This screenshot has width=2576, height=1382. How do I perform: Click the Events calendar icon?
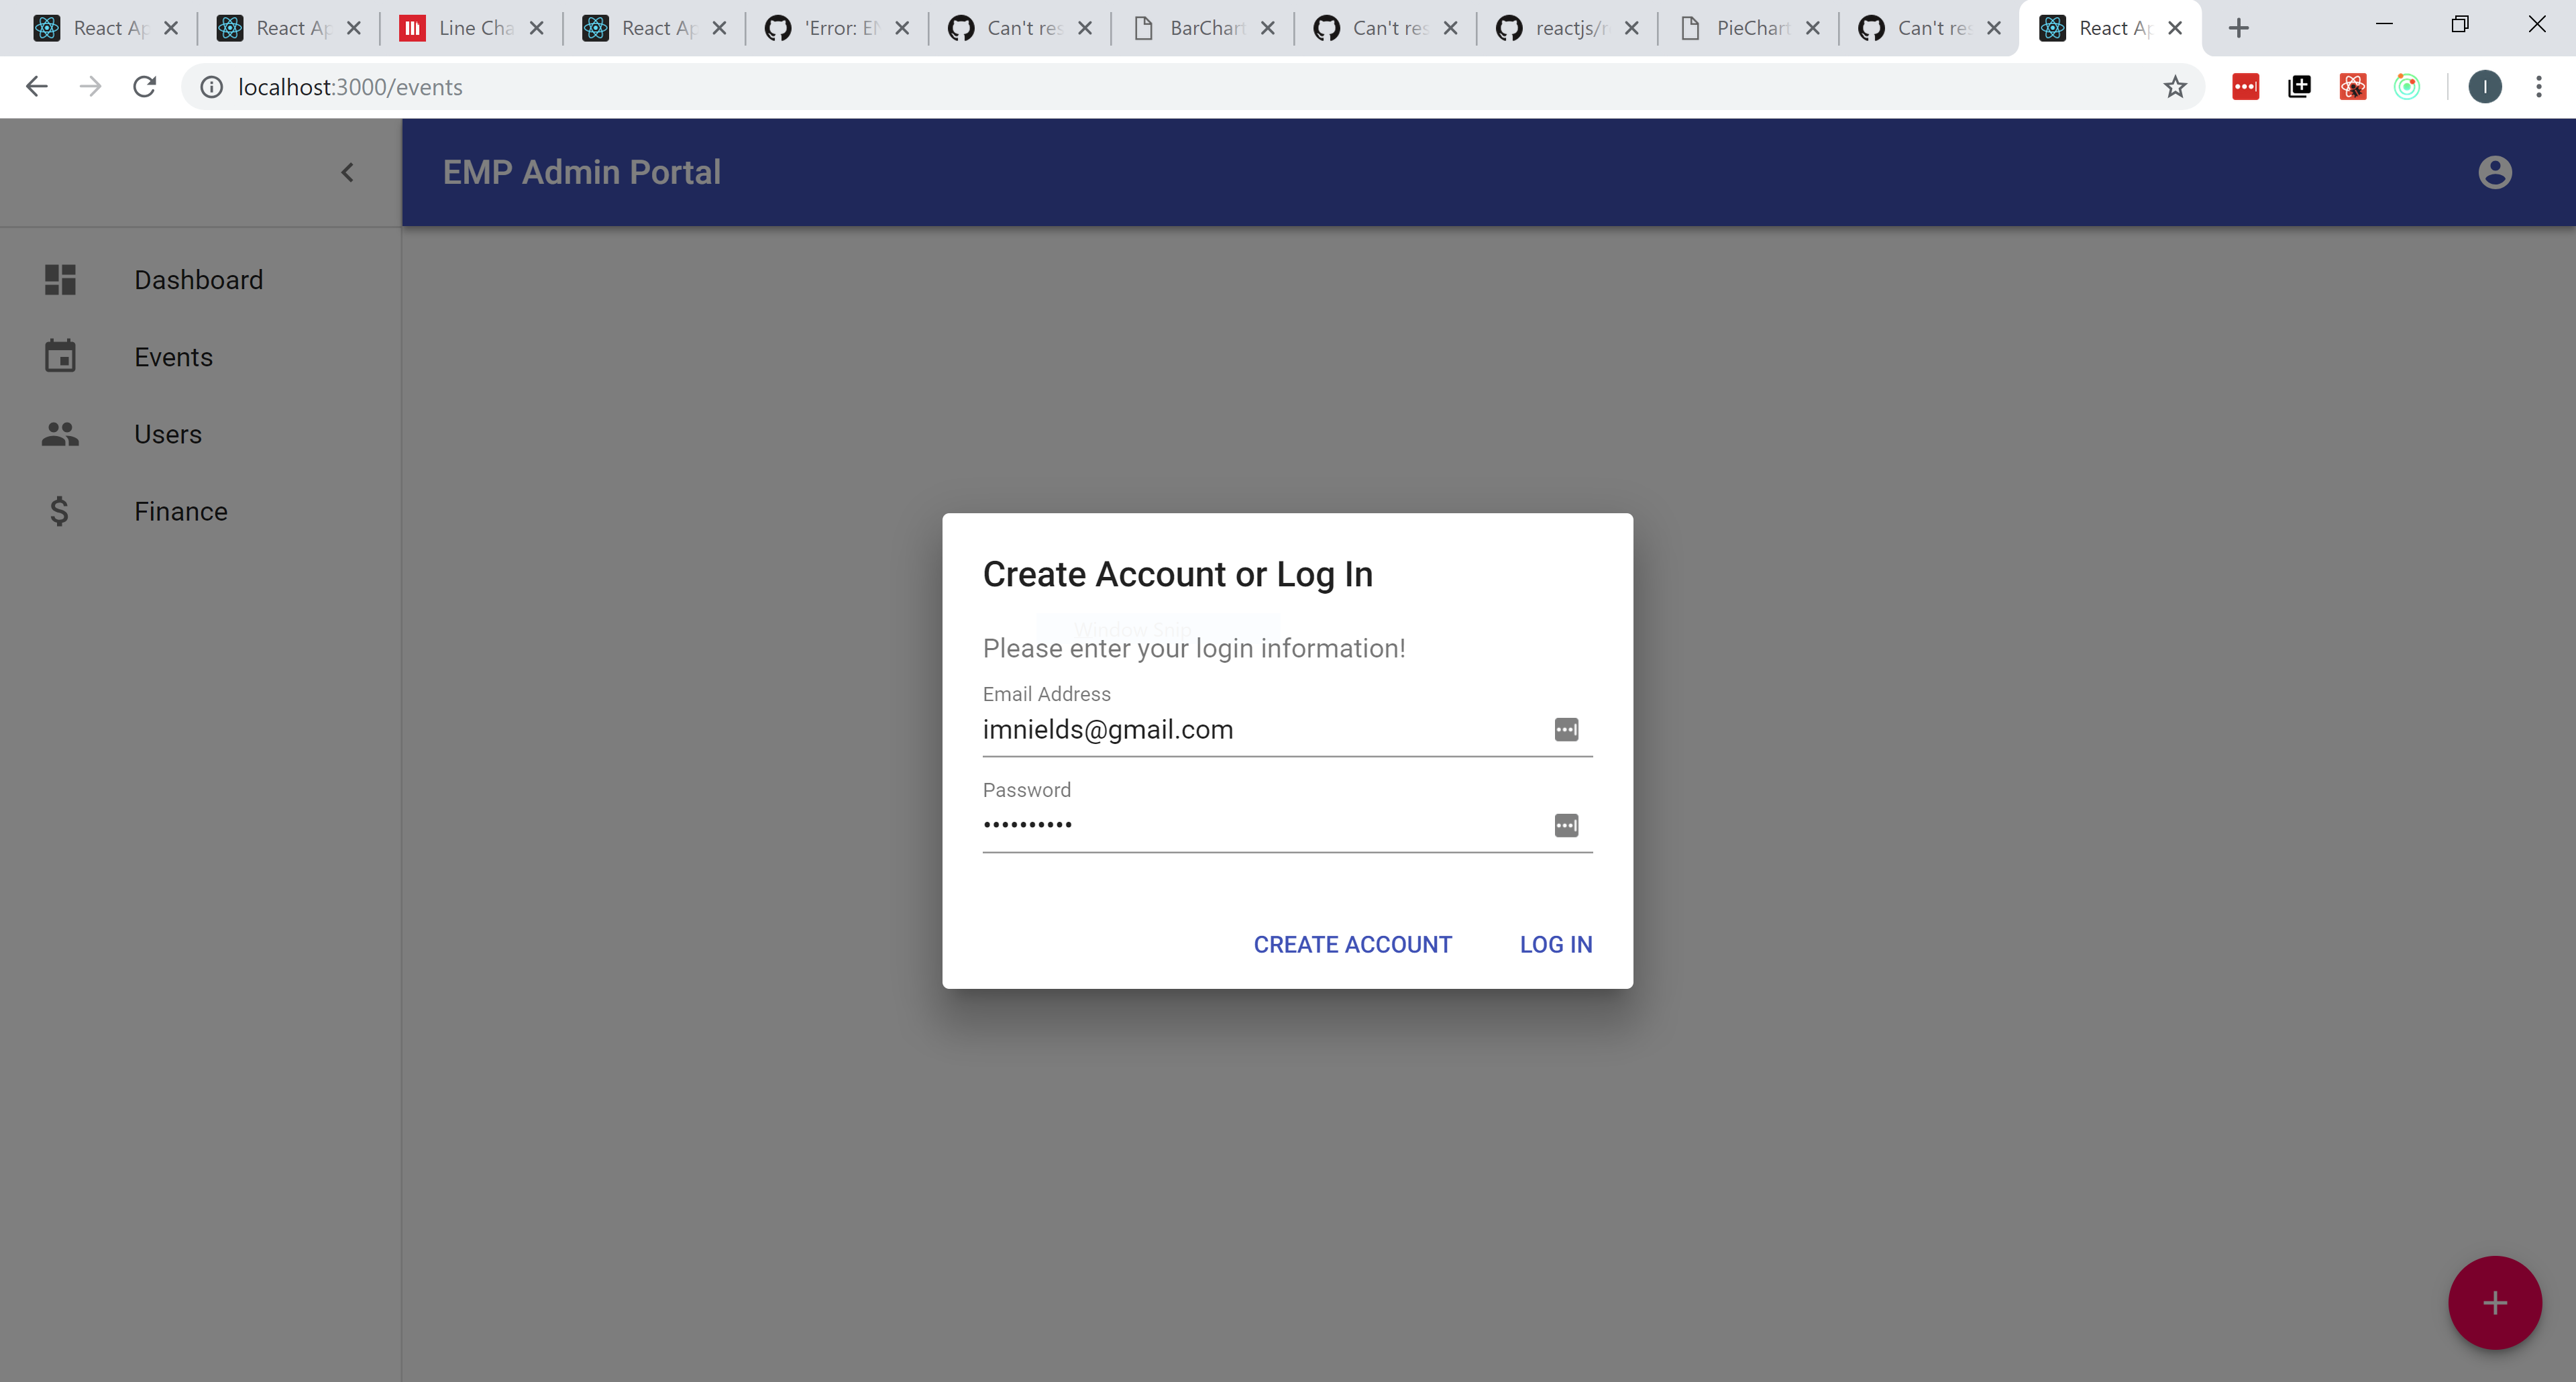(60, 356)
